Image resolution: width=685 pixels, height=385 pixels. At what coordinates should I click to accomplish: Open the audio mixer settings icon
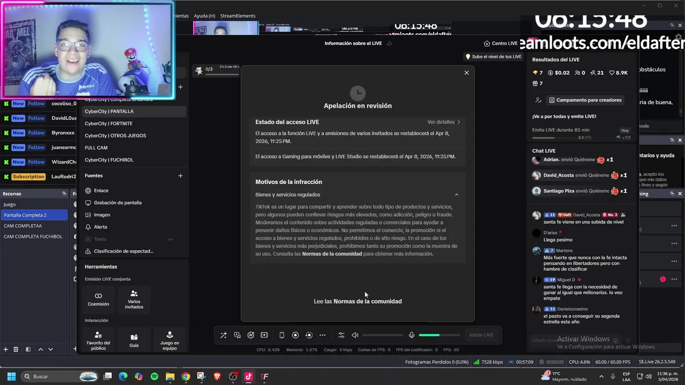pos(341,335)
